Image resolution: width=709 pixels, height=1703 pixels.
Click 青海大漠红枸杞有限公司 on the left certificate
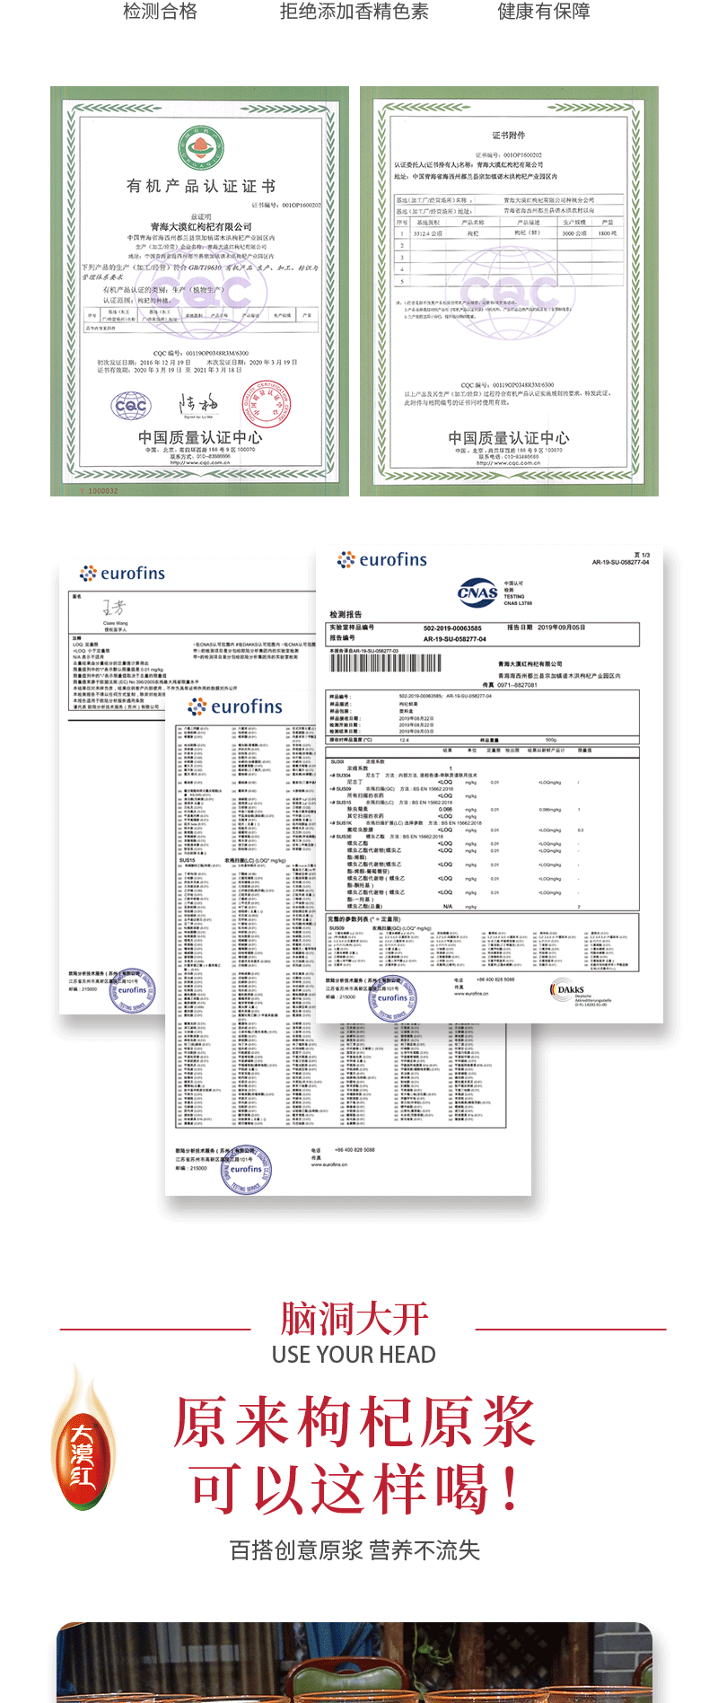pyautogui.click(x=201, y=226)
